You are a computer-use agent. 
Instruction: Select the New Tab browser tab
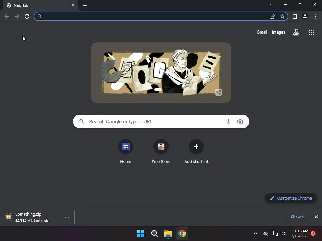(40, 5)
